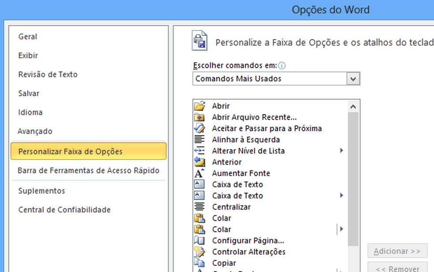The height and width of the screenshot is (272, 434).
Task: Open the Comandos Mais Usados dropdown
Action: pyautogui.click(x=353, y=78)
